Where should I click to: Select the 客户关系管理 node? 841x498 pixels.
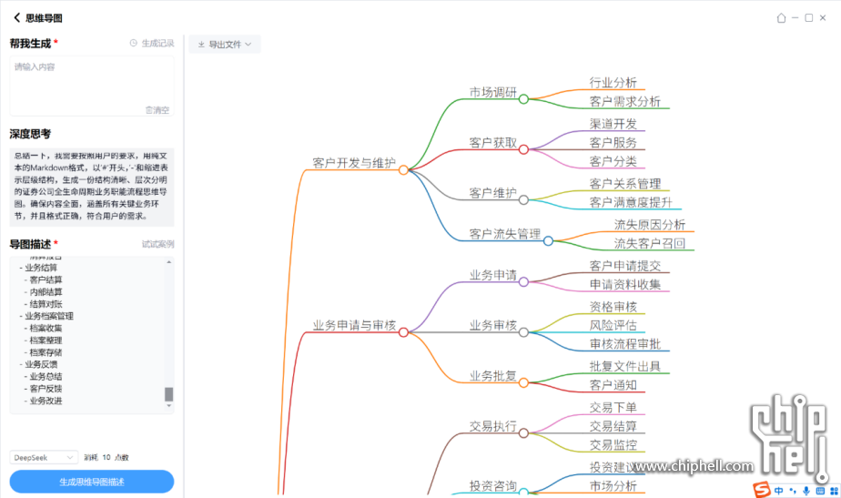tap(625, 184)
